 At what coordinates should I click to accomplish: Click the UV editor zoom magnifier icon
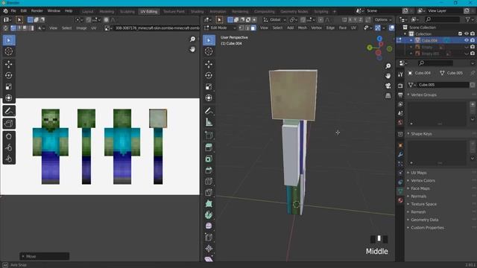pos(192,39)
